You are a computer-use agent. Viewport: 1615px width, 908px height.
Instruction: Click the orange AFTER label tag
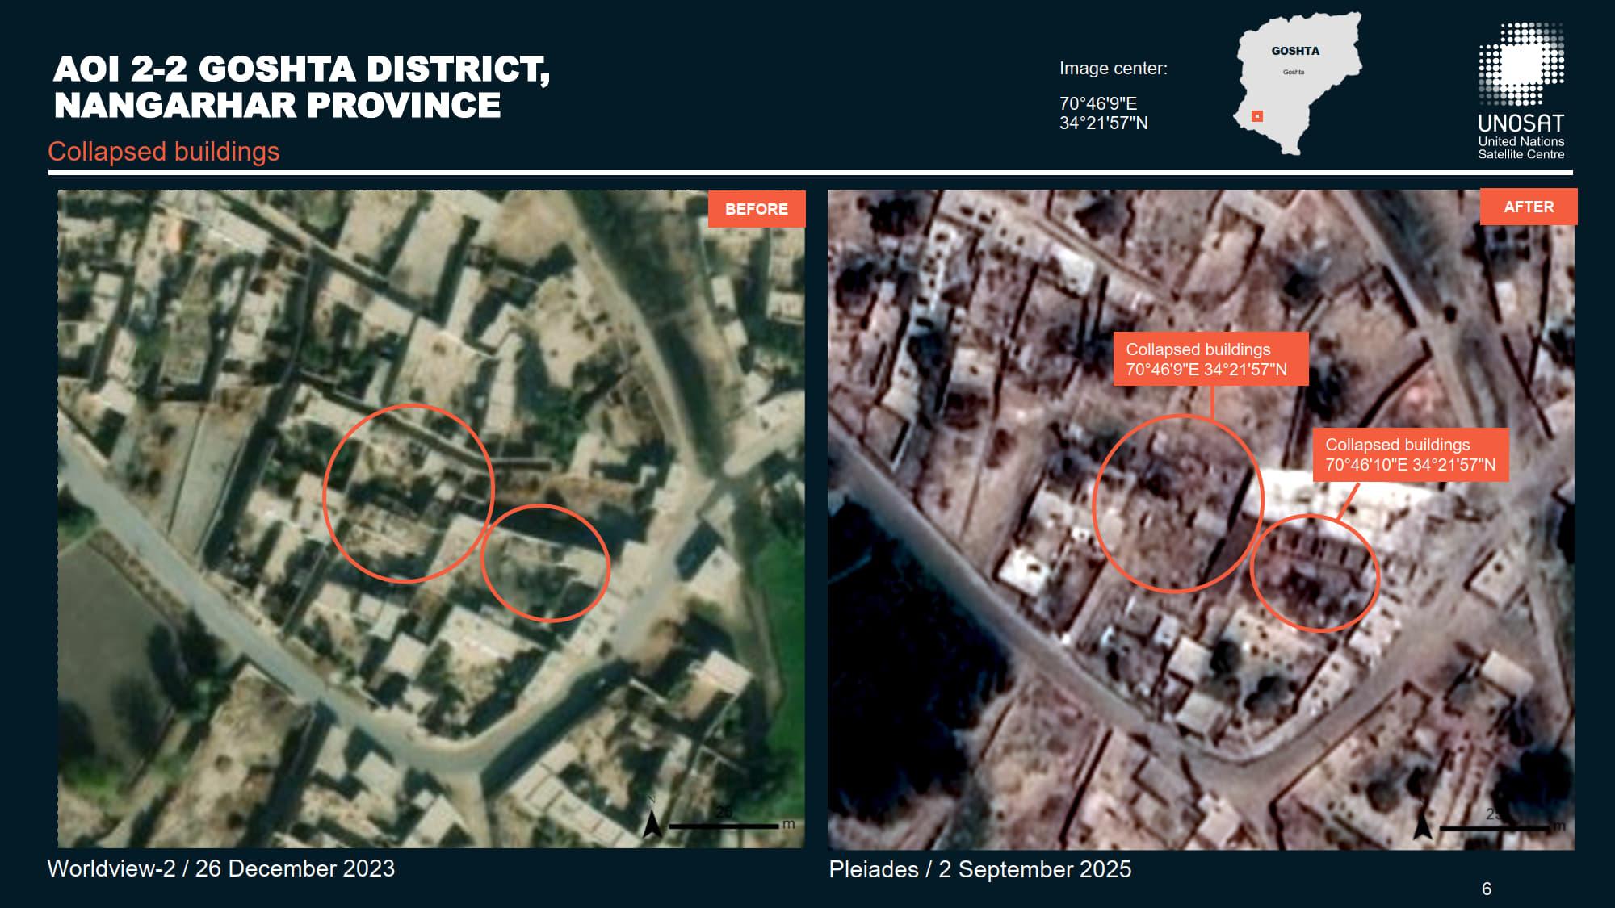point(1528,207)
